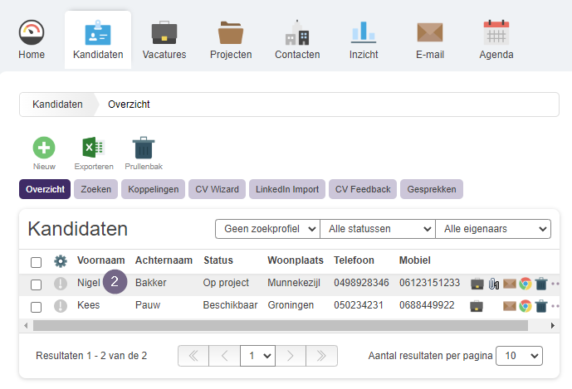The width and height of the screenshot is (572, 389).
Task: Click Kandidaten in the breadcrumb
Action: [x=57, y=105]
